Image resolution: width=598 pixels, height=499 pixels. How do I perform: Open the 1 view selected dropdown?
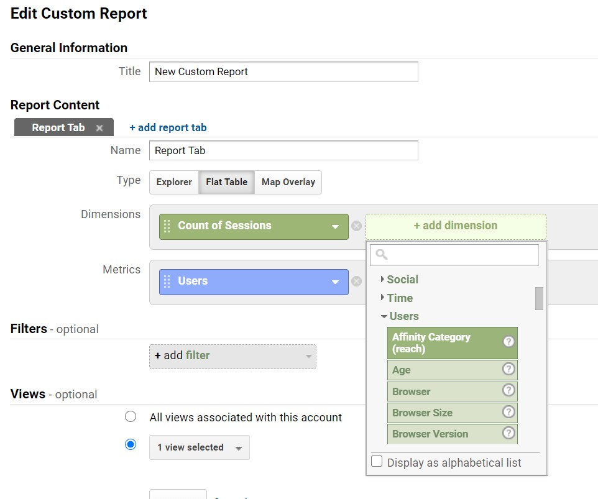pyautogui.click(x=200, y=447)
